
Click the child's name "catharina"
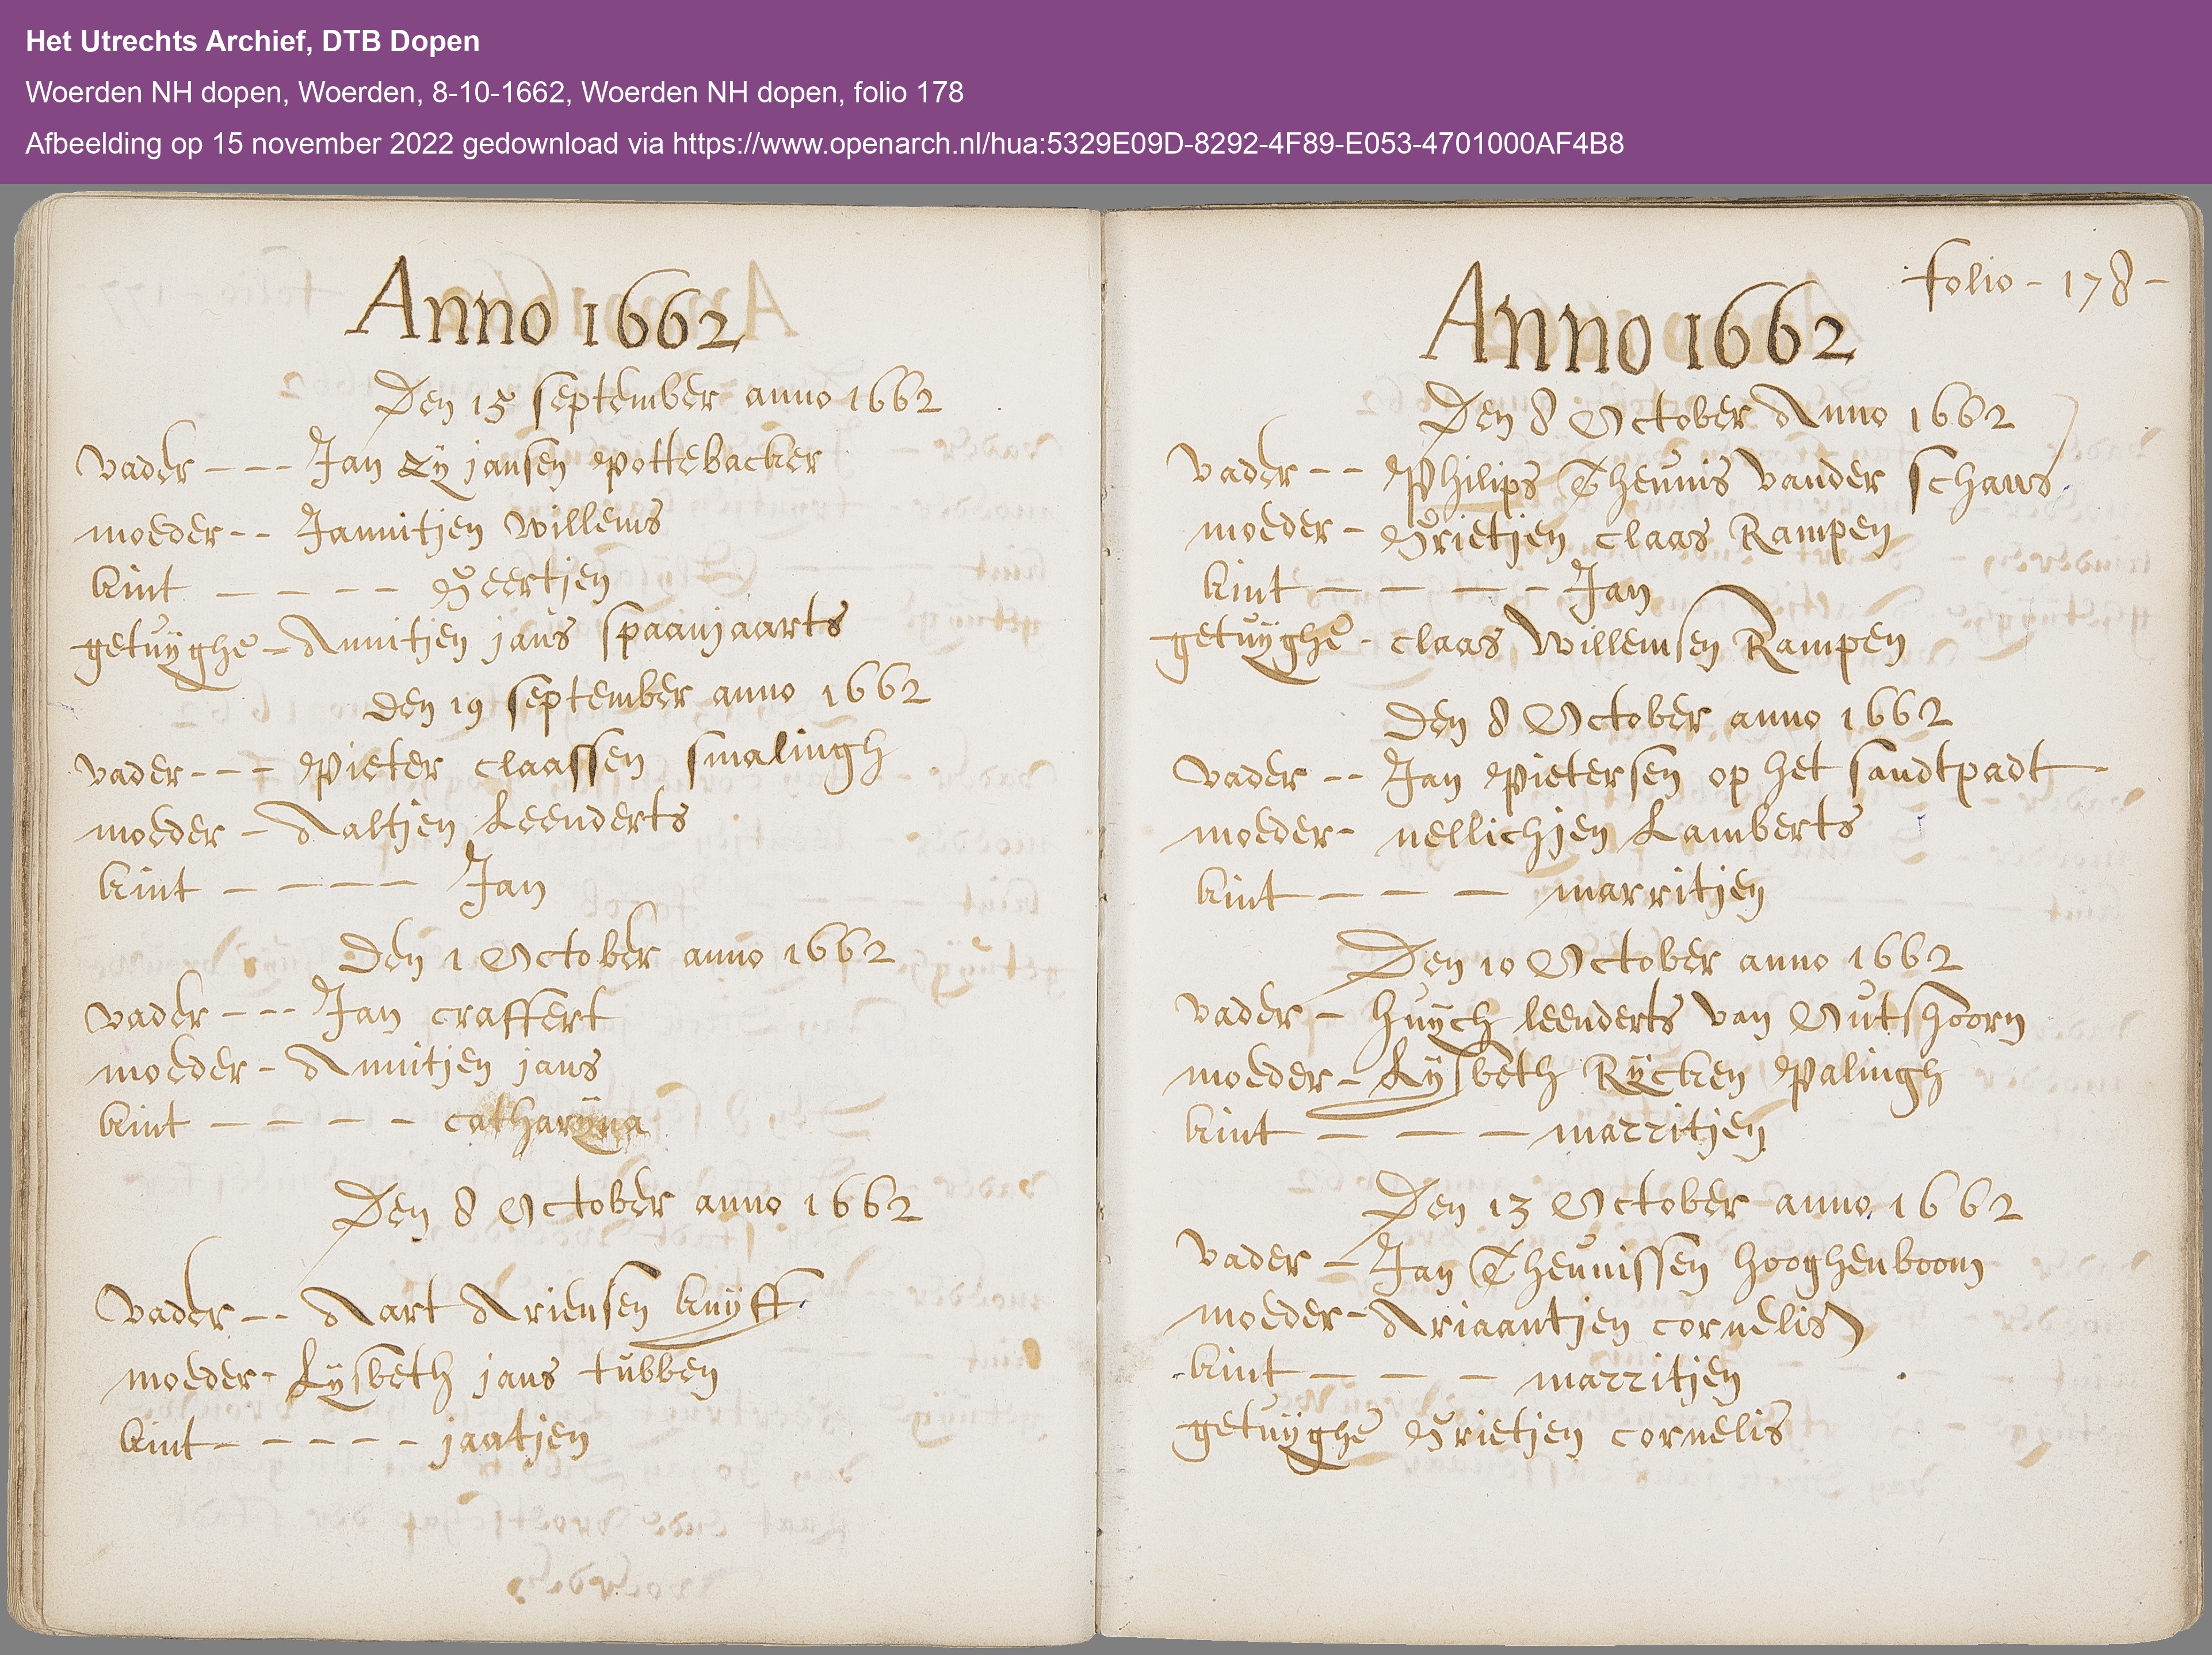tap(546, 1121)
